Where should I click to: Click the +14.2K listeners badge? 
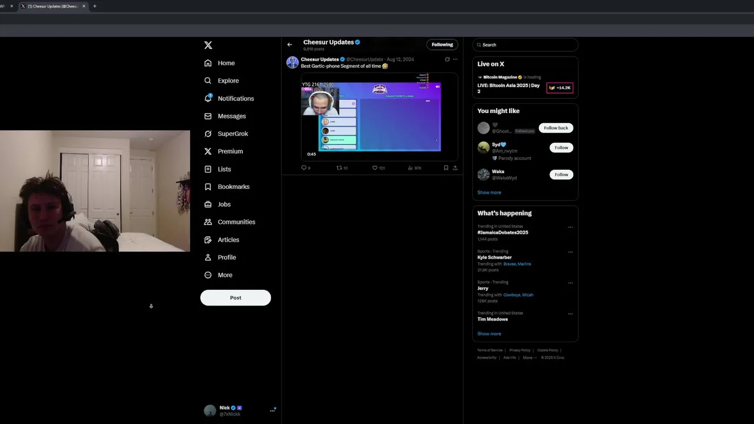560,88
